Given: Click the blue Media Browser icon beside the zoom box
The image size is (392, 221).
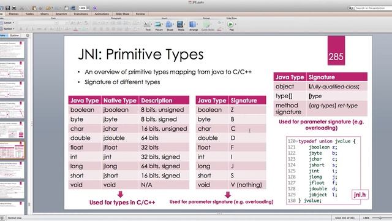Looking at the screenshot, I should 73,8.
